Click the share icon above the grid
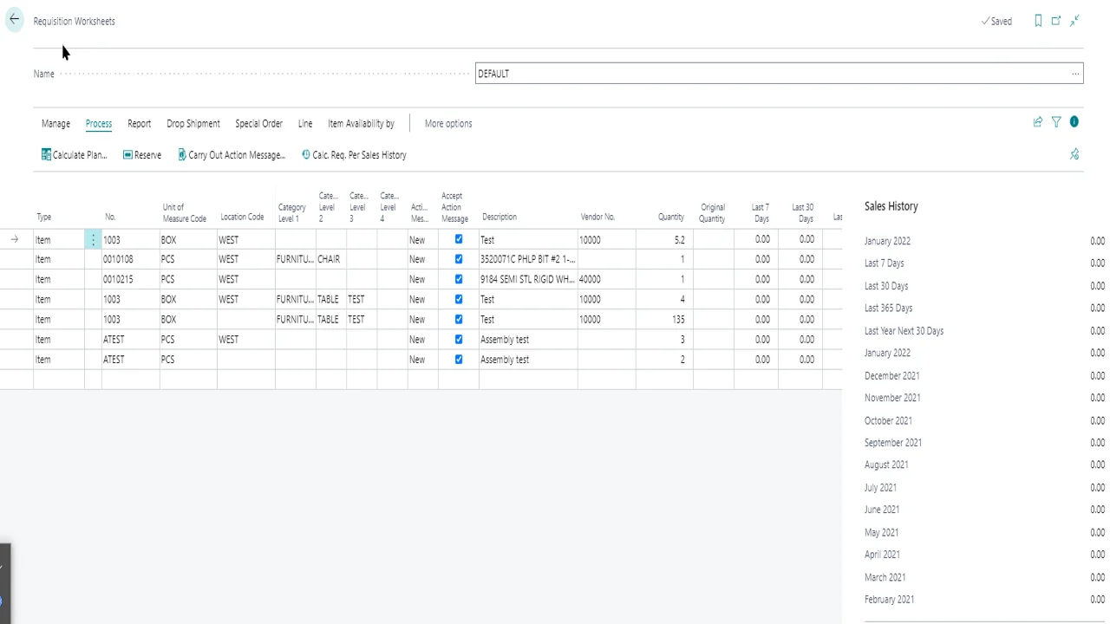Viewport: 1110px width, 624px height. point(1038,123)
